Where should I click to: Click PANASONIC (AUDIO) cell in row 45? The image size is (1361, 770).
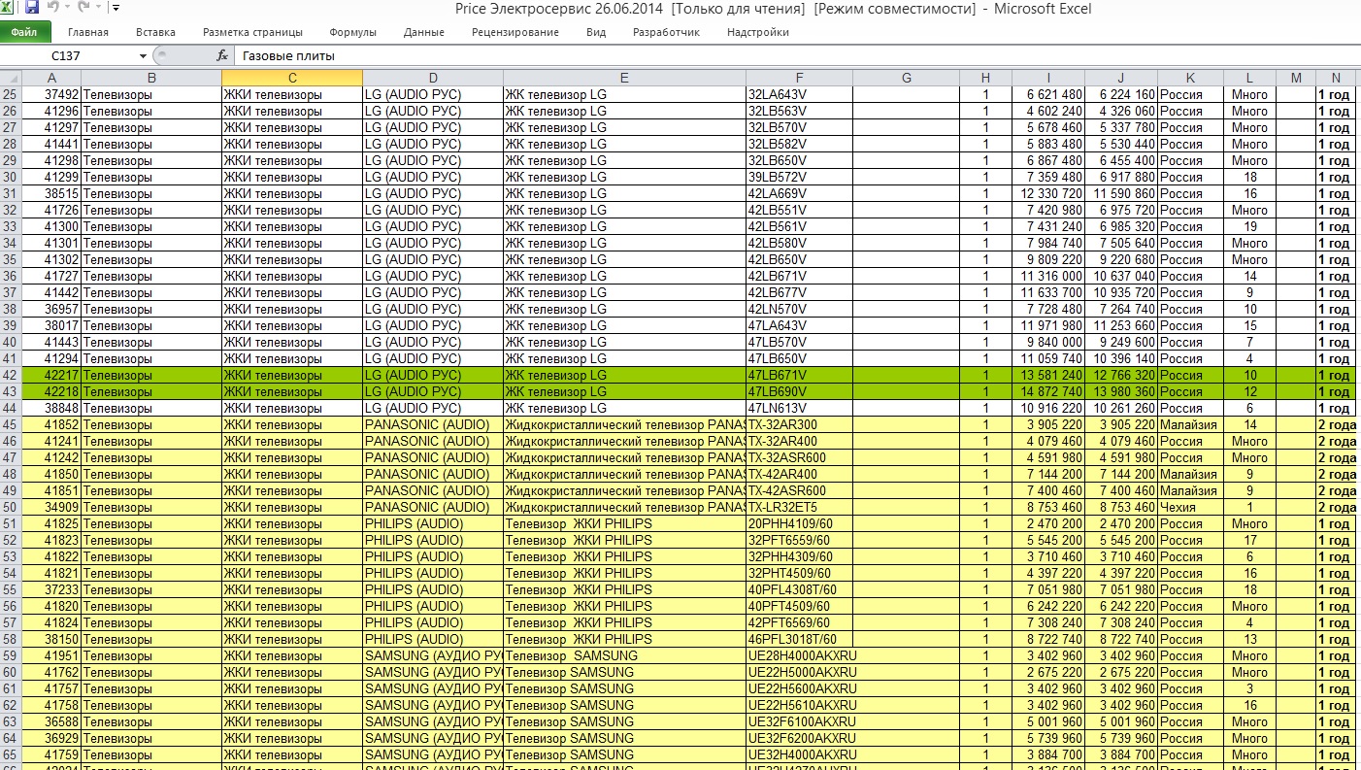[432, 424]
